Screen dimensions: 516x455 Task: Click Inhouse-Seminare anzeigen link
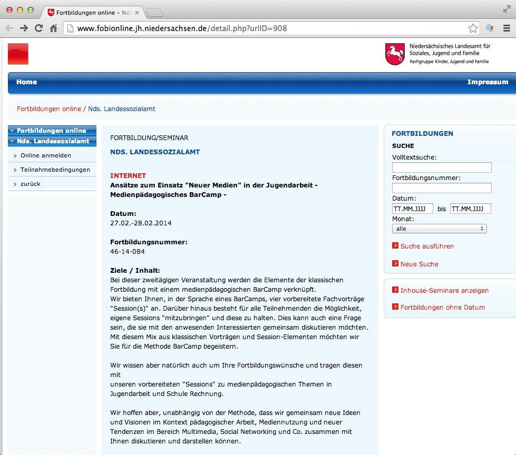tap(444, 291)
